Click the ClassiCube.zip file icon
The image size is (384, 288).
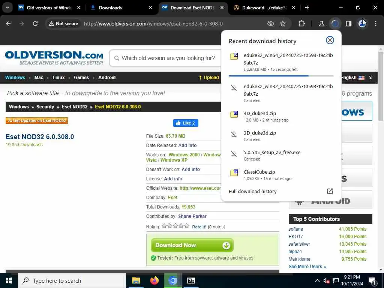[234, 172]
